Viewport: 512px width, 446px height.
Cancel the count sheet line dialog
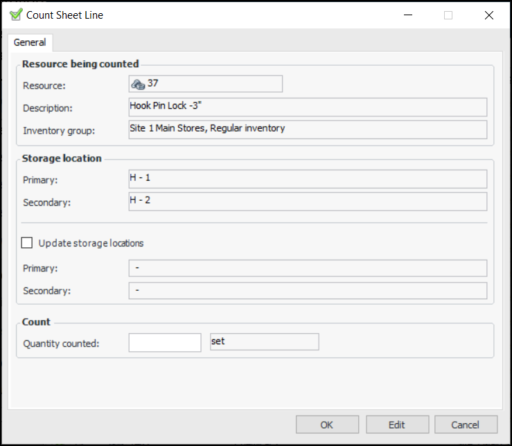tap(465, 425)
